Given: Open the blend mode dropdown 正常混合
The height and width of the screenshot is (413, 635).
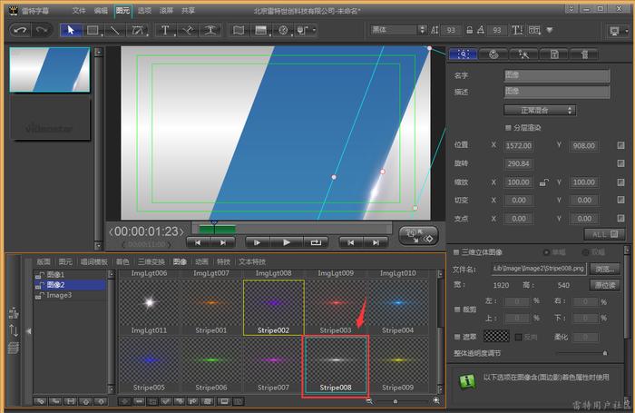Looking at the screenshot, I should [x=540, y=110].
